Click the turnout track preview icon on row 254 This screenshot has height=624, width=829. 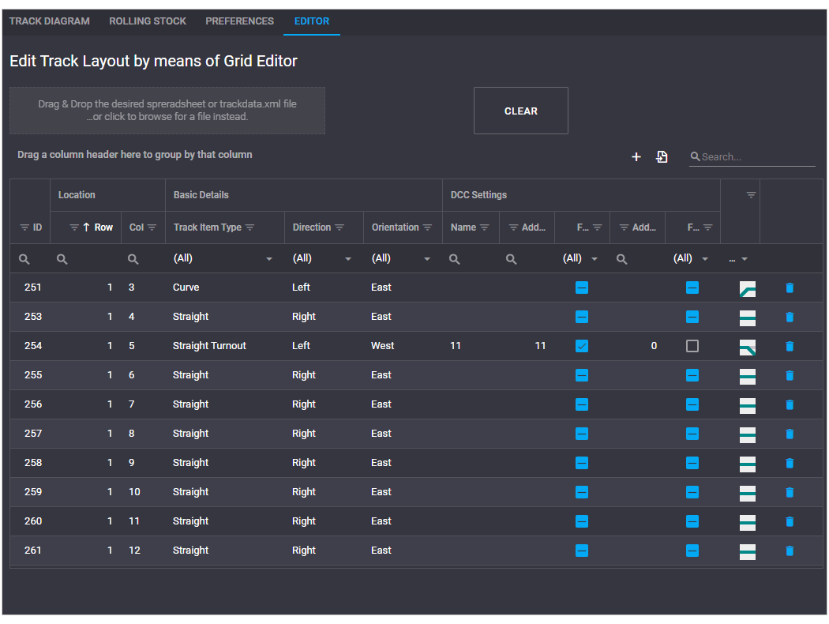coord(747,346)
